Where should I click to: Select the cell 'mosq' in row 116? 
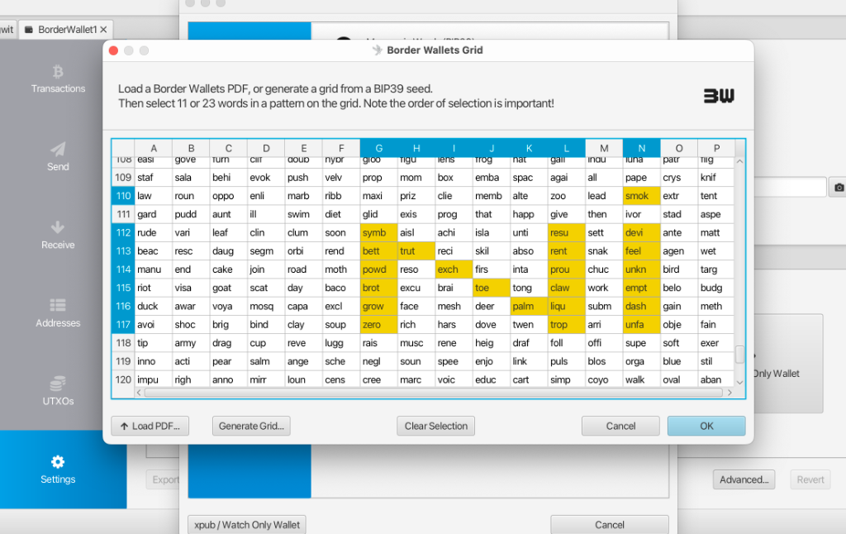pos(266,306)
